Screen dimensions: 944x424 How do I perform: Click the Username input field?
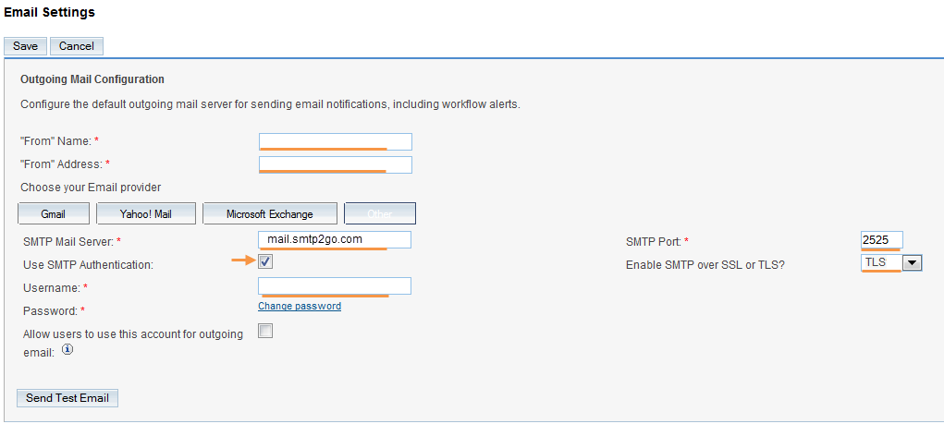(335, 286)
